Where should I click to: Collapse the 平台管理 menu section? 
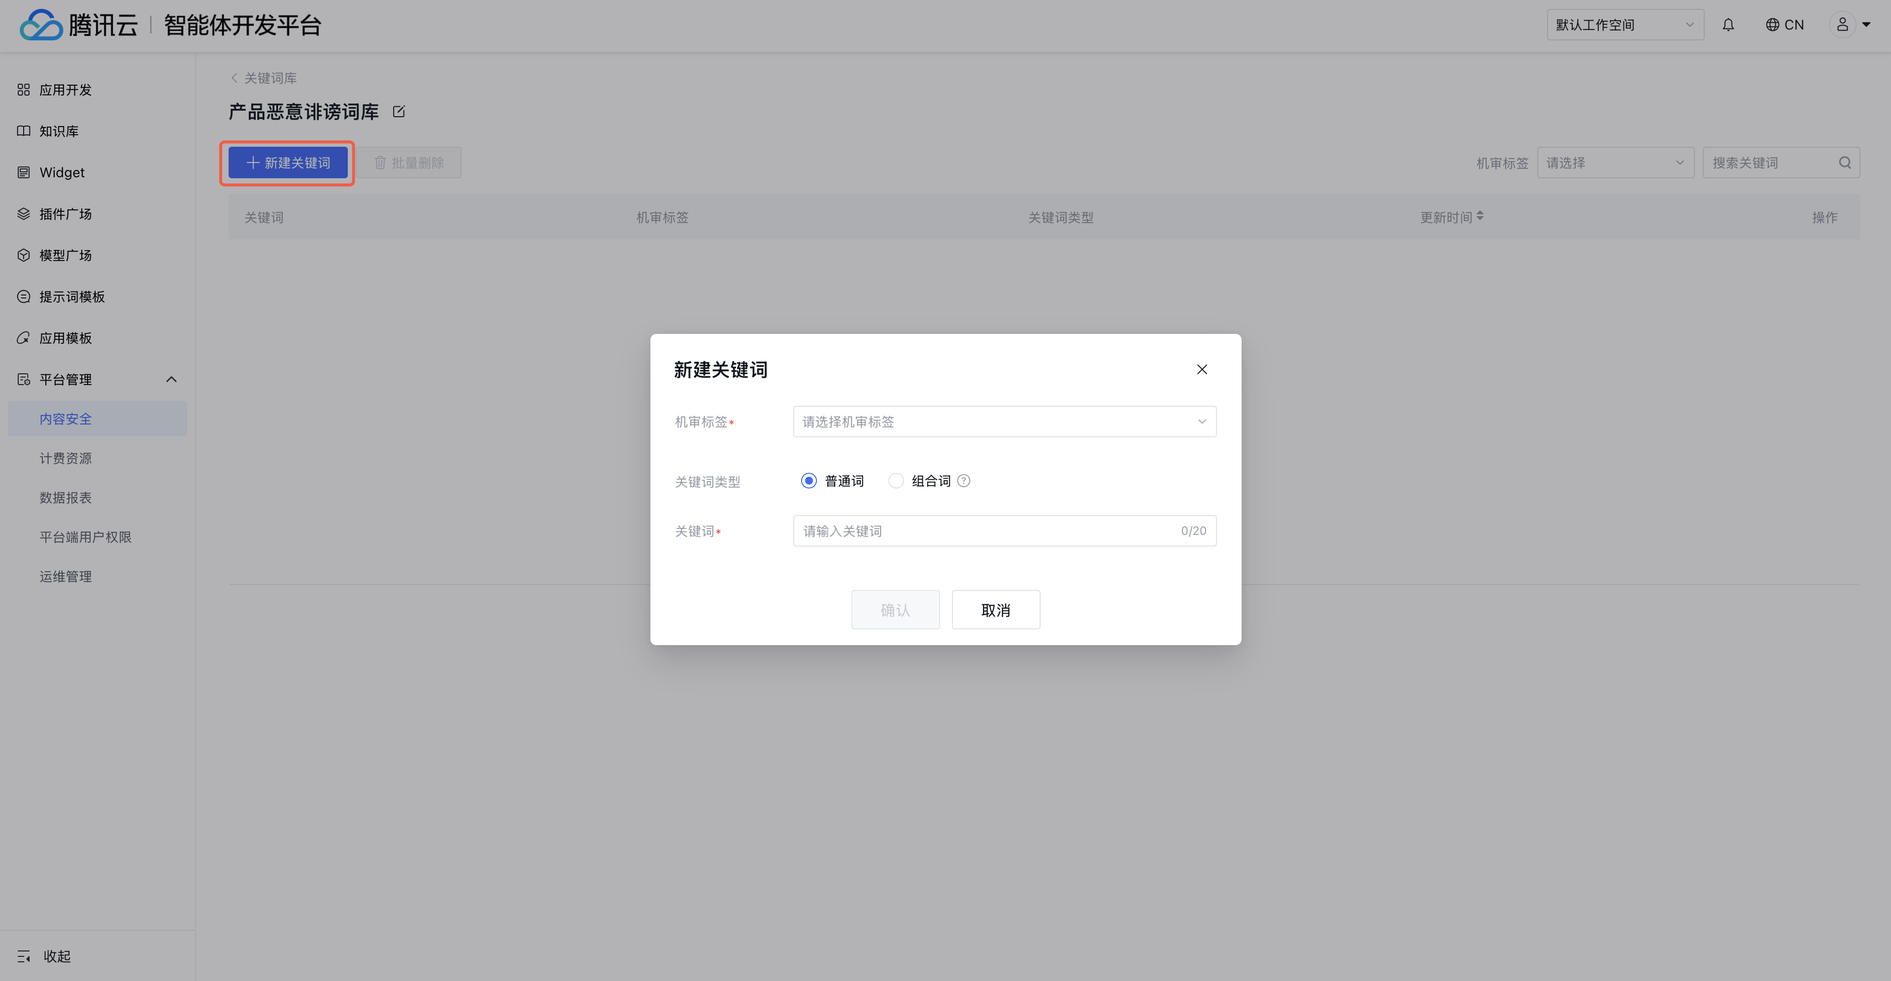[171, 379]
